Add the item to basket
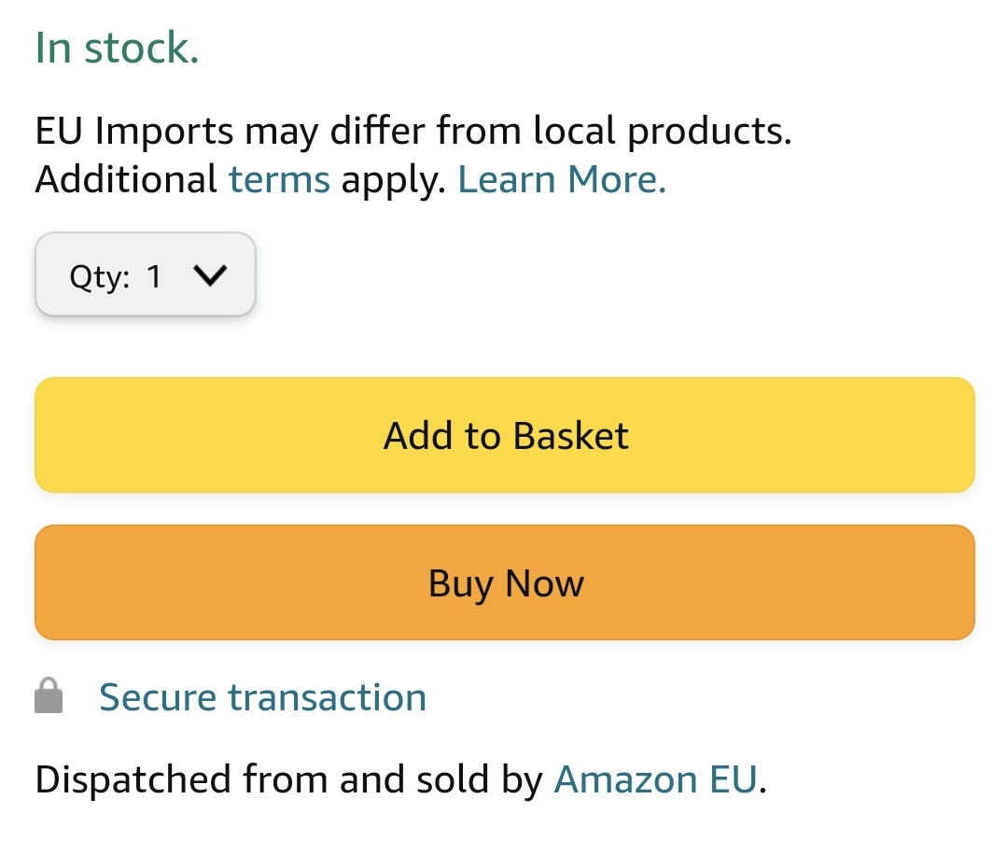 pyautogui.click(x=505, y=435)
